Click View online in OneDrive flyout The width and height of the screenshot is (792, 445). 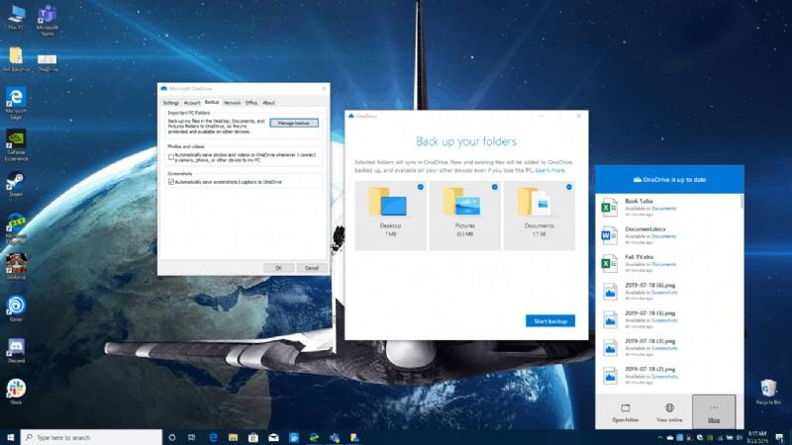coord(669,412)
